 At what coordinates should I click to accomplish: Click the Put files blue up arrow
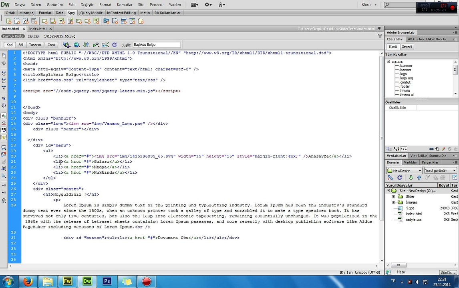point(419,178)
